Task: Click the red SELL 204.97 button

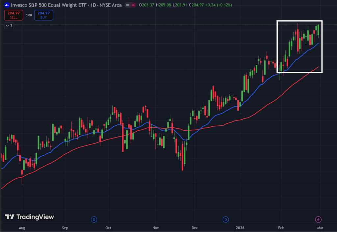Action: [x=13, y=15]
